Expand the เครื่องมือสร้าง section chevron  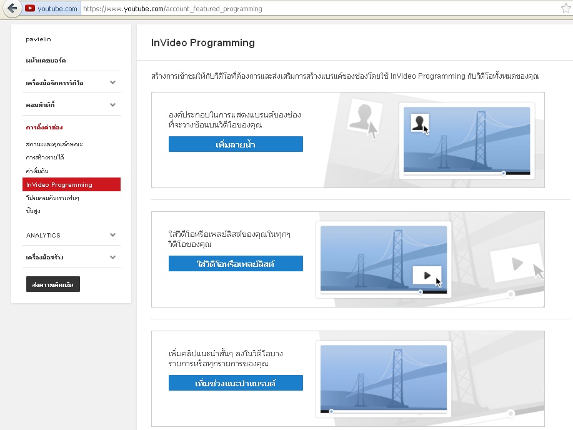click(112, 257)
